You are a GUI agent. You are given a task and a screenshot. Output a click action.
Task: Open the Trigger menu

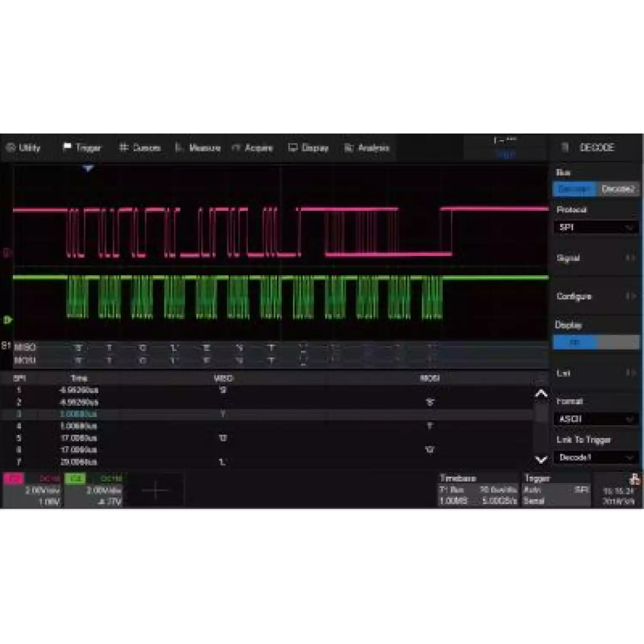(82, 148)
